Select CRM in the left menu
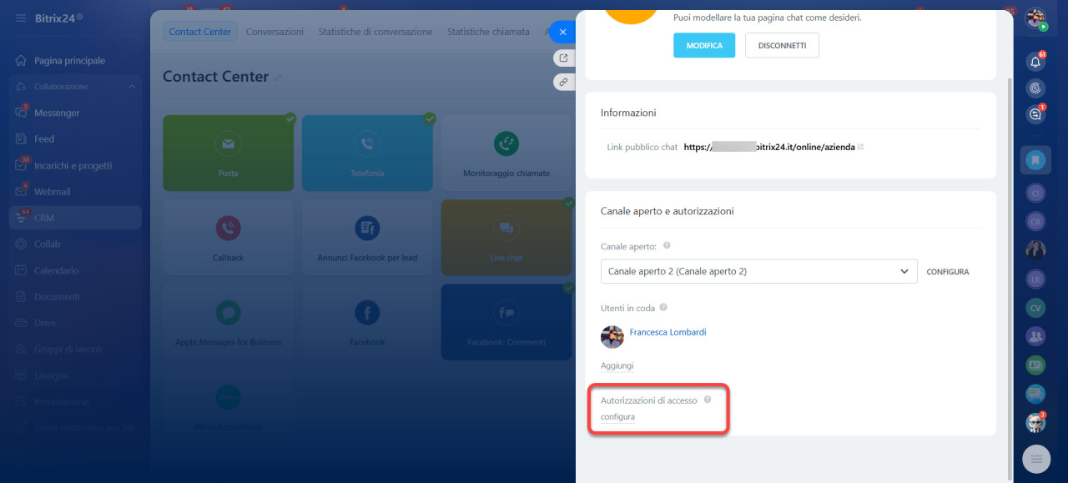This screenshot has height=483, width=1068. (x=44, y=218)
